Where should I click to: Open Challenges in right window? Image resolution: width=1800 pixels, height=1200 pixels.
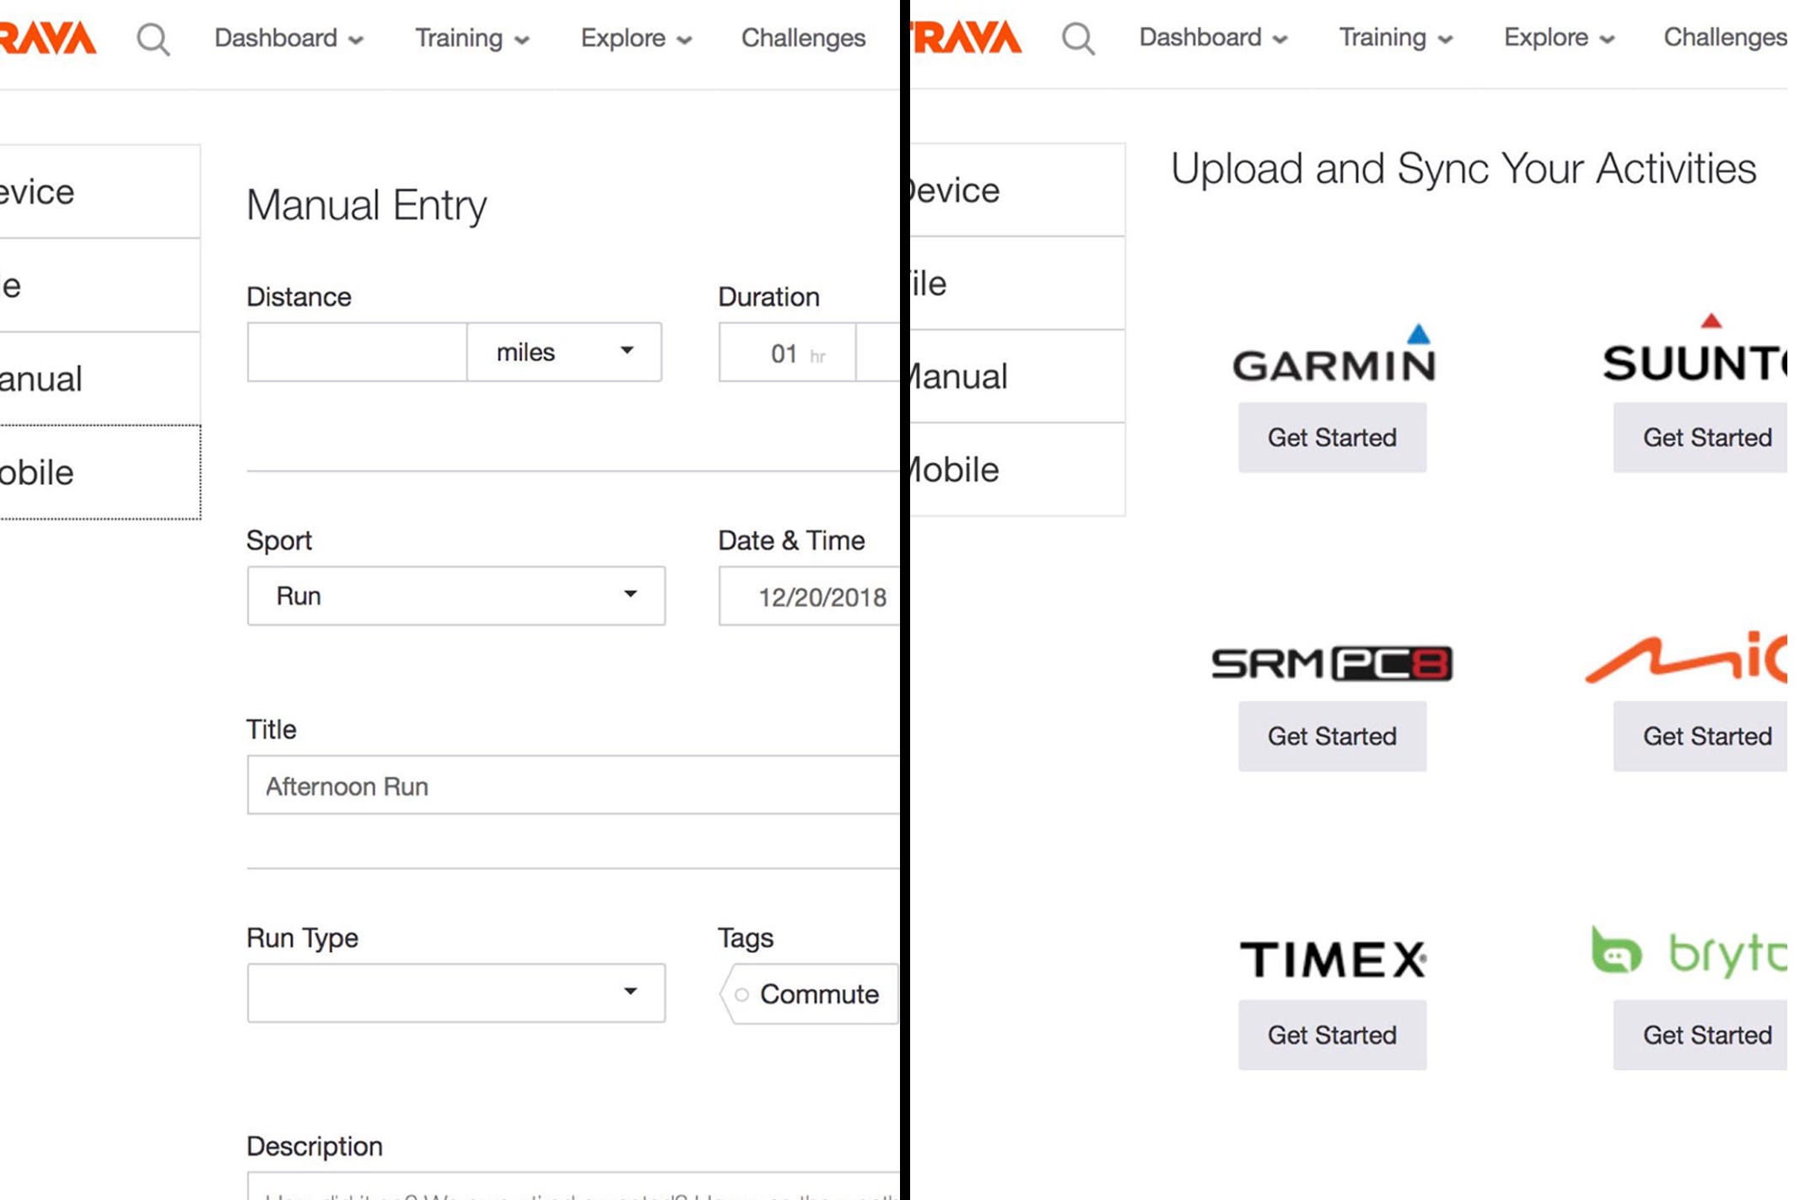[1725, 37]
